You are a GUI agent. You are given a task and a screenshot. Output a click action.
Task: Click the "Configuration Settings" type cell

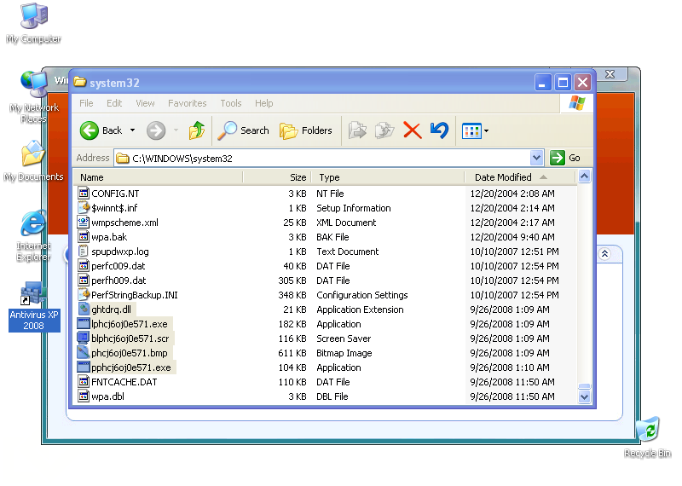tap(361, 295)
